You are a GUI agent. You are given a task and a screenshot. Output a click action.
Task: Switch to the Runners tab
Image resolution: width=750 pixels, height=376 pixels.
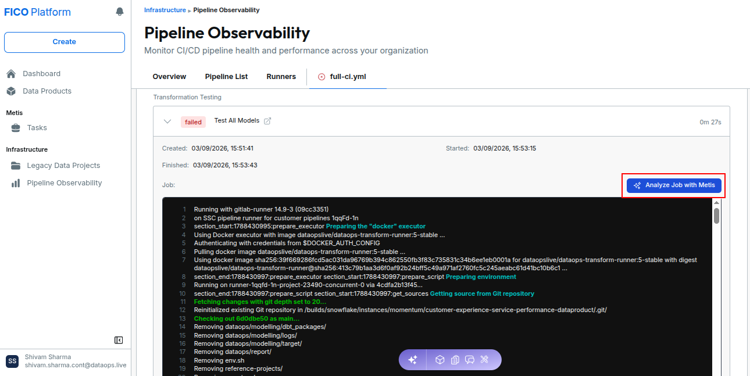pyautogui.click(x=281, y=77)
